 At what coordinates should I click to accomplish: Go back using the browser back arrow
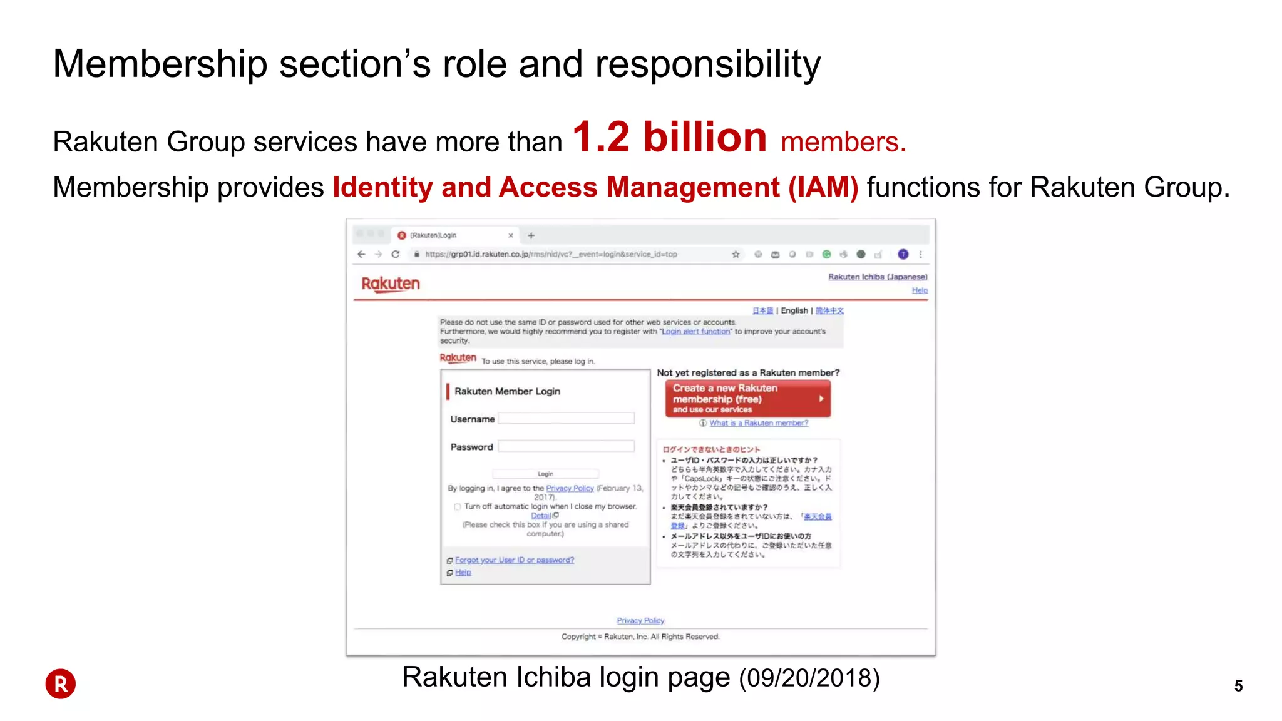(361, 254)
